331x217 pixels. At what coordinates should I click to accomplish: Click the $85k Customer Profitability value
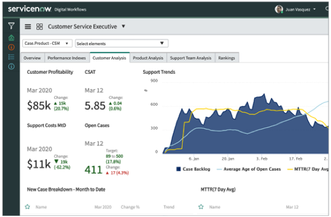click(39, 106)
